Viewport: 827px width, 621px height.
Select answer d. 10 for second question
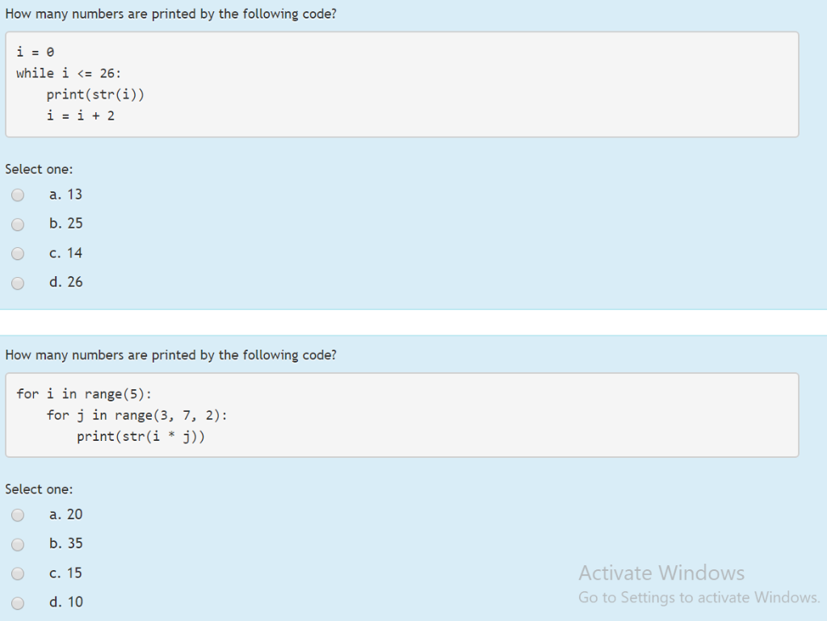(x=17, y=602)
